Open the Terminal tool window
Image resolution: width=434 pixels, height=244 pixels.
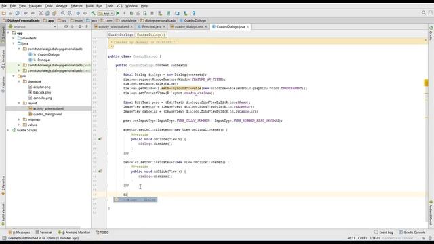tap(43, 232)
